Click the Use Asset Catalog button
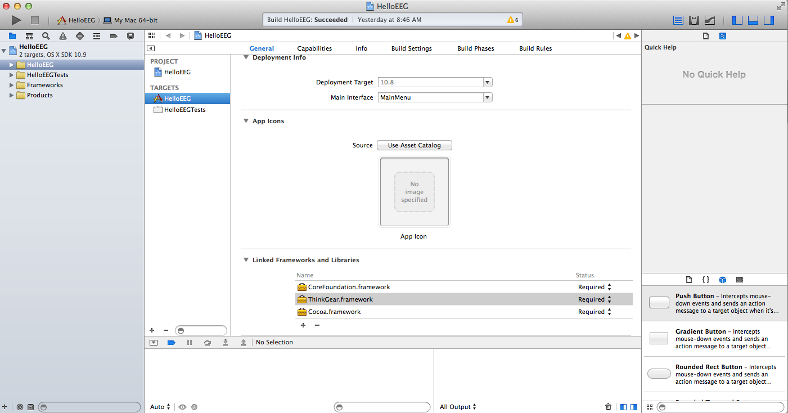788x413 pixels. pos(414,145)
